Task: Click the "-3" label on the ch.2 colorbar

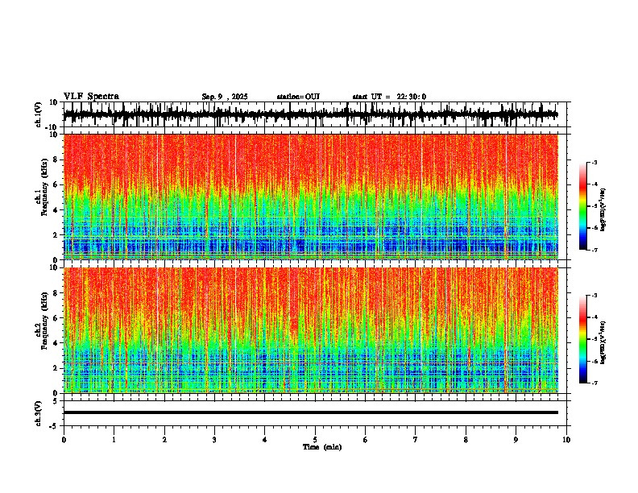Action: click(x=594, y=296)
